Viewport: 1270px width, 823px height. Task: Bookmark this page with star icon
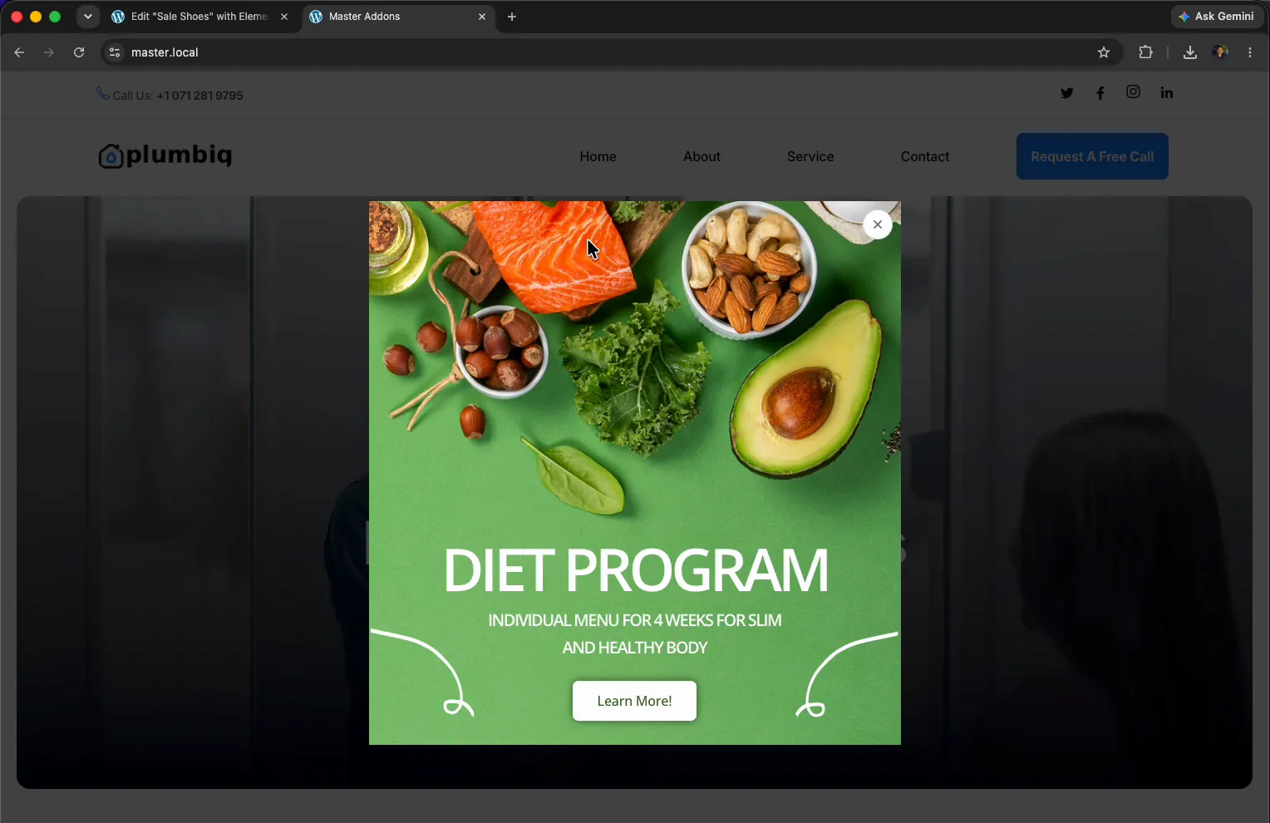click(1104, 52)
